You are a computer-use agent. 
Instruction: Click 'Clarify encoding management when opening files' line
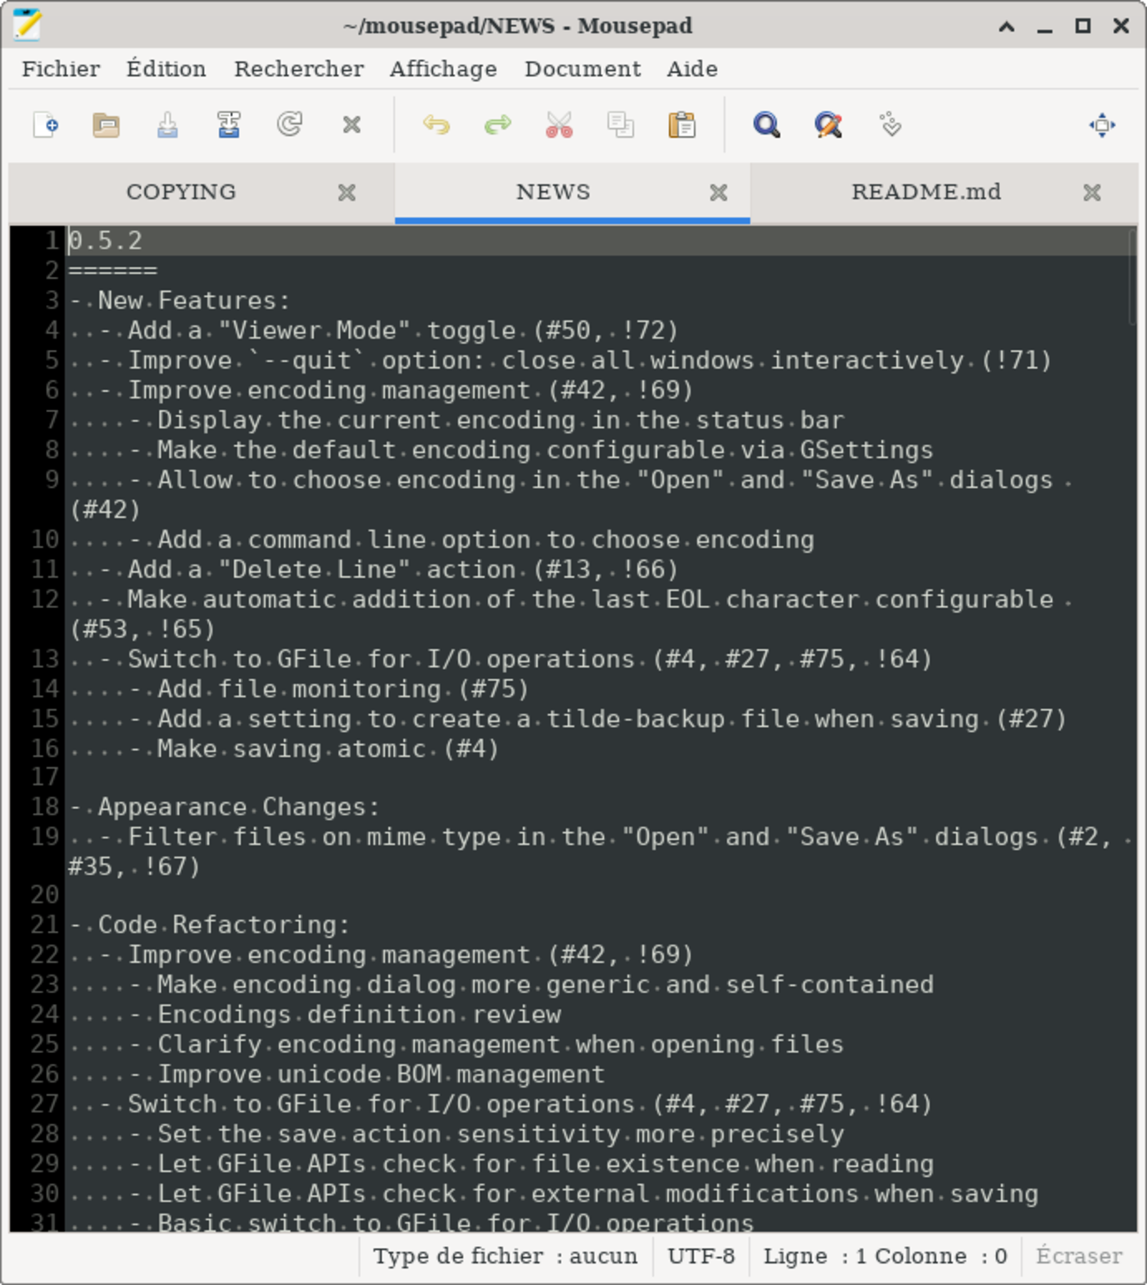tap(456, 1045)
